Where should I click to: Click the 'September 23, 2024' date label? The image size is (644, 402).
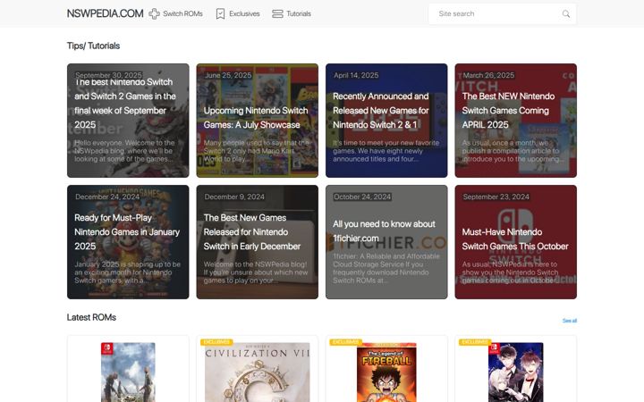[496, 197]
